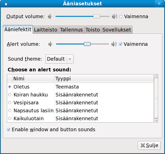Viewport: 165px width, 154px height.
Task: Click the loud speaker icon for Alert volume
Action: pos(114,44)
